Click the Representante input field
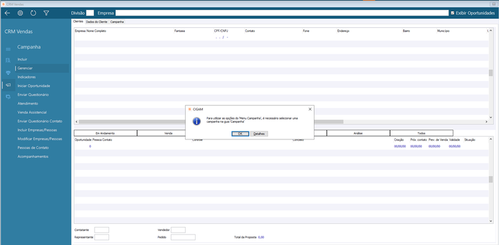This screenshot has width=499, height=245. click(x=102, y=238)
